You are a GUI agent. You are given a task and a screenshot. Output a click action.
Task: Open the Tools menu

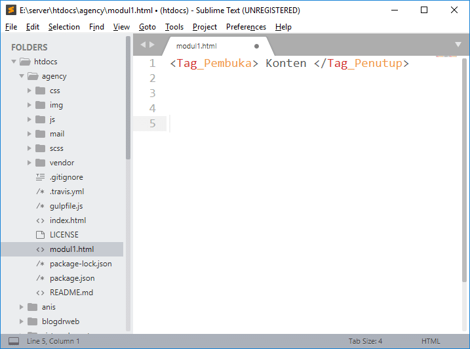[x=174, y=27]
